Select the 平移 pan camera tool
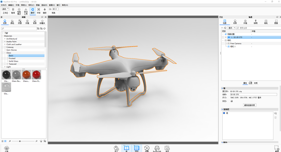281x152 pixels. (38, 11)
